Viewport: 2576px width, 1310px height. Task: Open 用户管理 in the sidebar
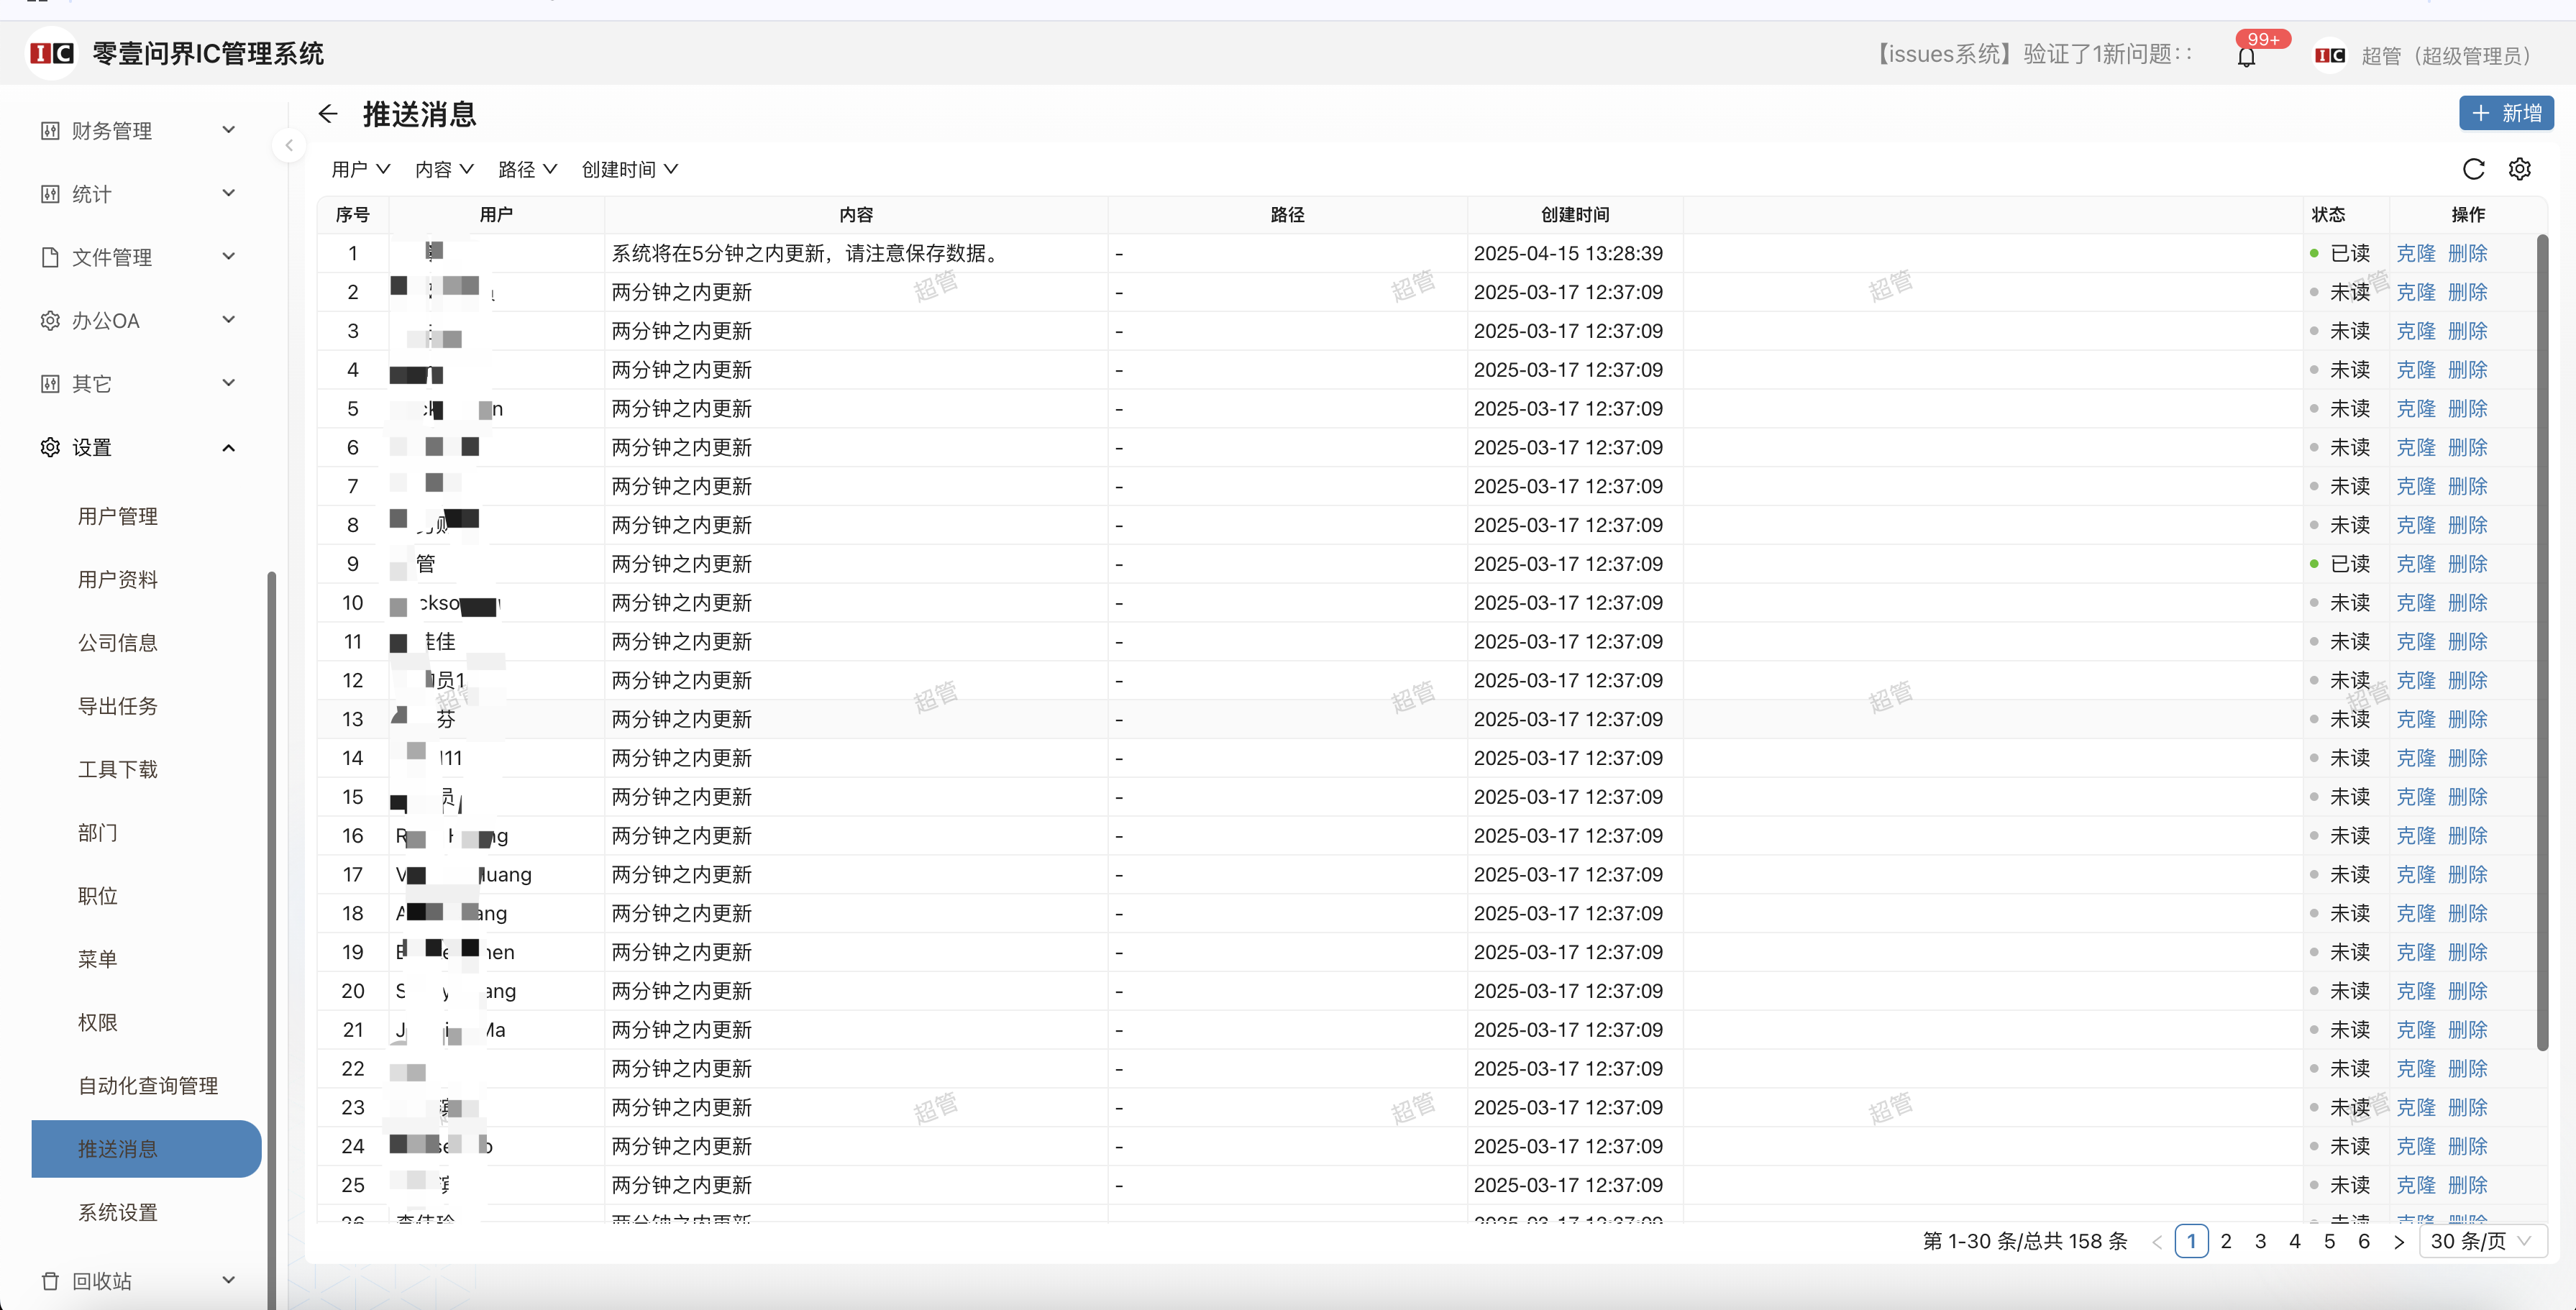[118, 516]
